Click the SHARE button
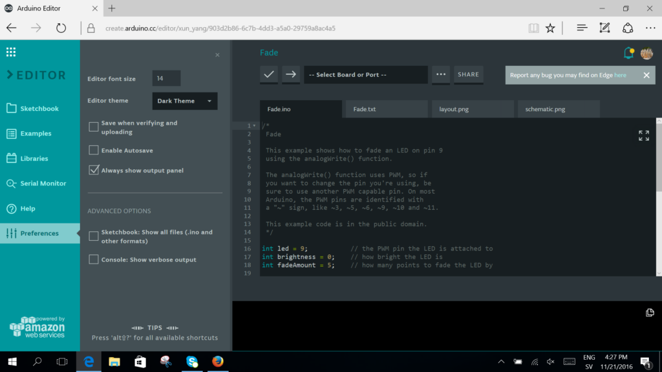662x372 pixels. 468,74
